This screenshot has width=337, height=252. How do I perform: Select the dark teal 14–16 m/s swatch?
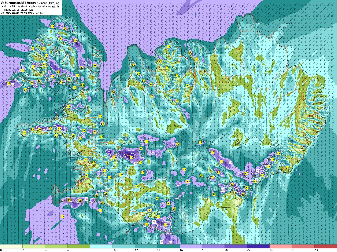click(168, 246)
